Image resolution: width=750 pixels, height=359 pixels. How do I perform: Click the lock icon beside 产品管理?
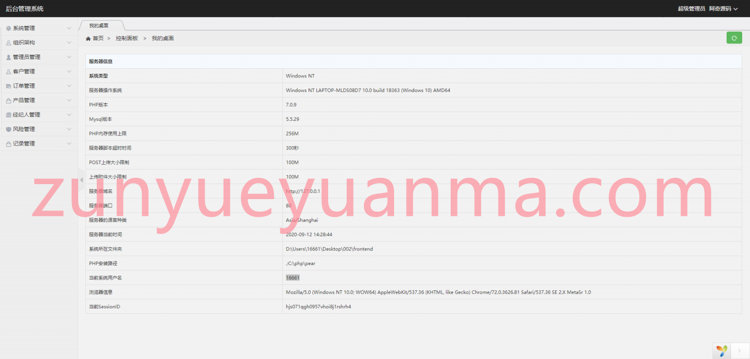[x=8, y=100]
